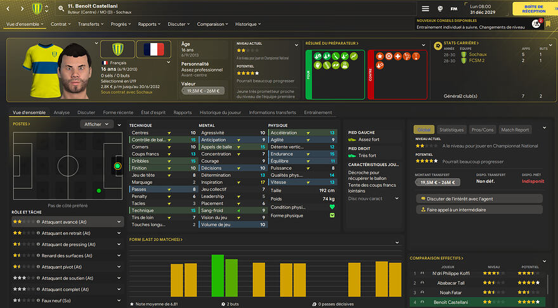This screenshot has height=308, width=558.
Task: Open the Transferts dropdown menu
Action: click(92, 24)
